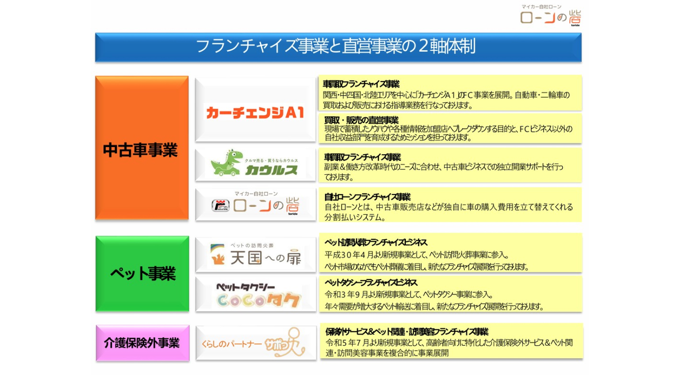Click the ペット訪問火葬フランチャイズビジネス description box
Image resolution: width=680 pixels, height=375 pixels.
[x=449, y=253]
